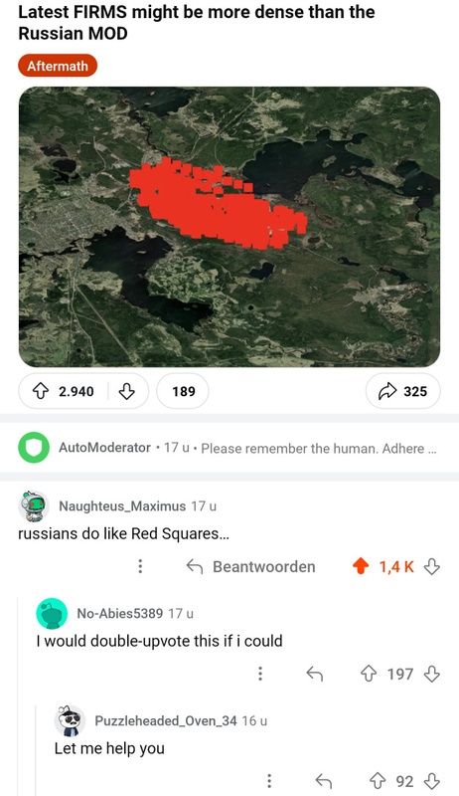459x796 pixels.
Task: Upvote the comment with 92 votes
Action: [377, 781]
